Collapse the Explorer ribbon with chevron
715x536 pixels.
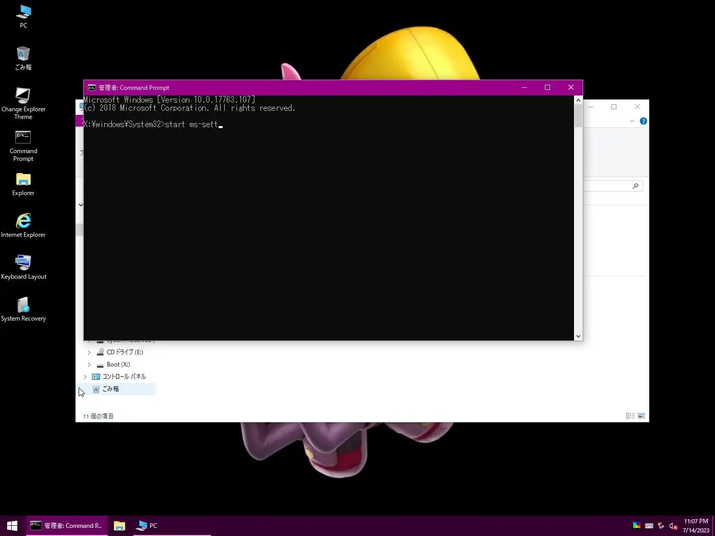[632, 121]
